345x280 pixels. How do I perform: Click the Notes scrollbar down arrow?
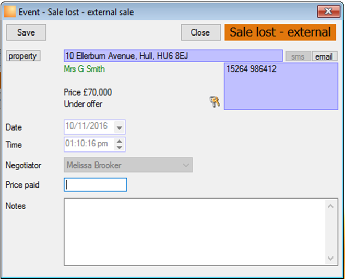click(x=330, y=258)
